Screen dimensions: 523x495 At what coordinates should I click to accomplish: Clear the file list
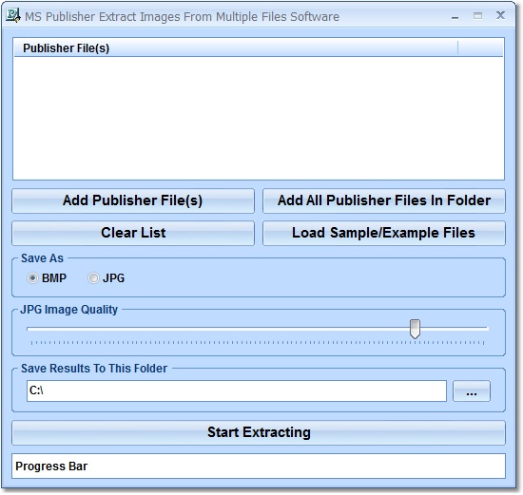coord(133,233)
